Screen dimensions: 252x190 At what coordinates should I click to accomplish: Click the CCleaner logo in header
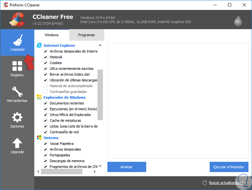click(x=17, y=20)
